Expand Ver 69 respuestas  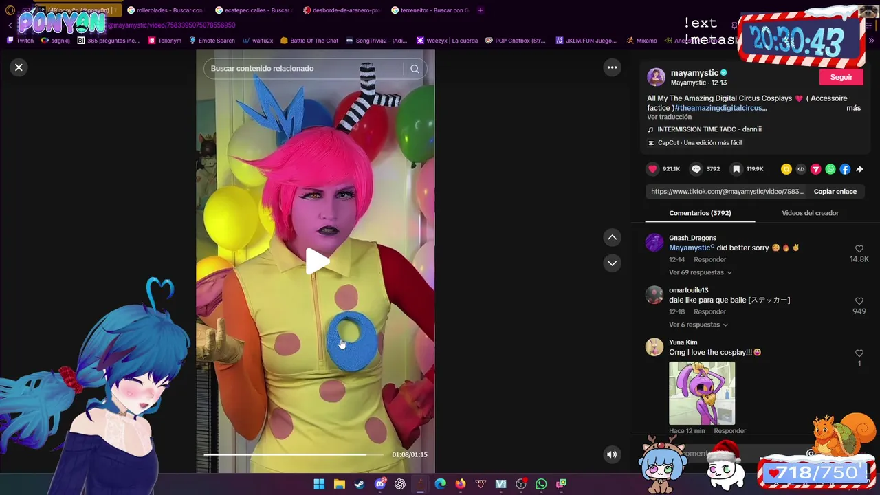pyautogui.click(x=700, y=272)
